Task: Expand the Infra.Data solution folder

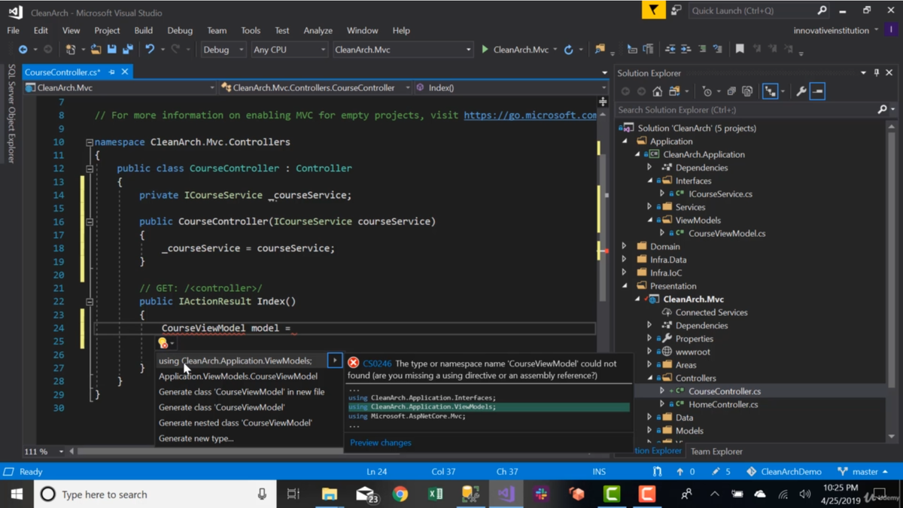Action: 625,260
